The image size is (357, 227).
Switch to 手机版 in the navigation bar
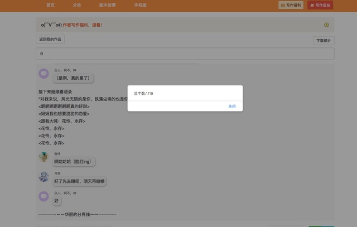pyautogui.click(x=140, y=5)
